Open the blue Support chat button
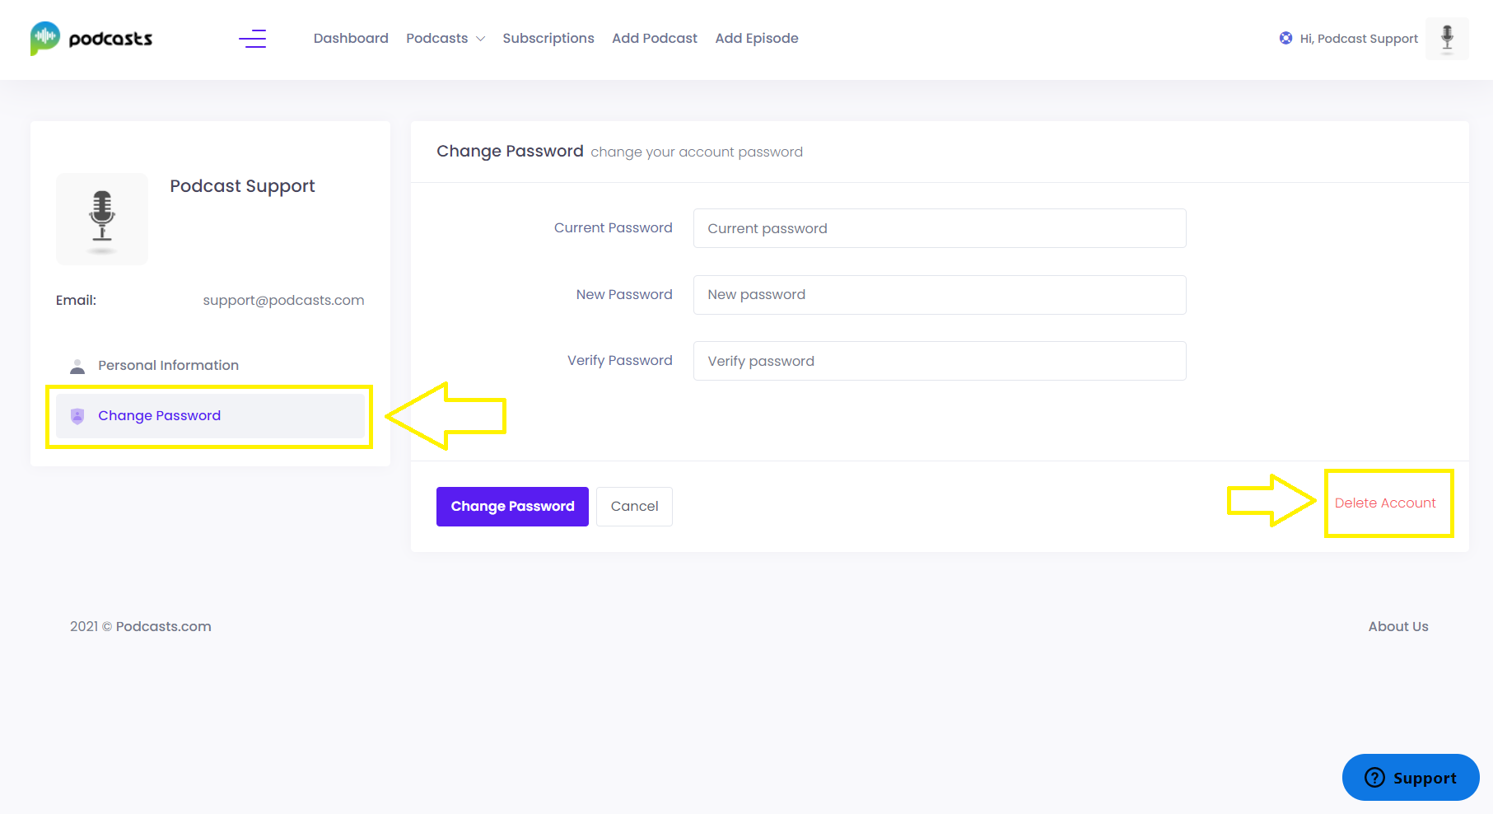The width and height of the screenshot is (1493, 814). [1411, 777]
